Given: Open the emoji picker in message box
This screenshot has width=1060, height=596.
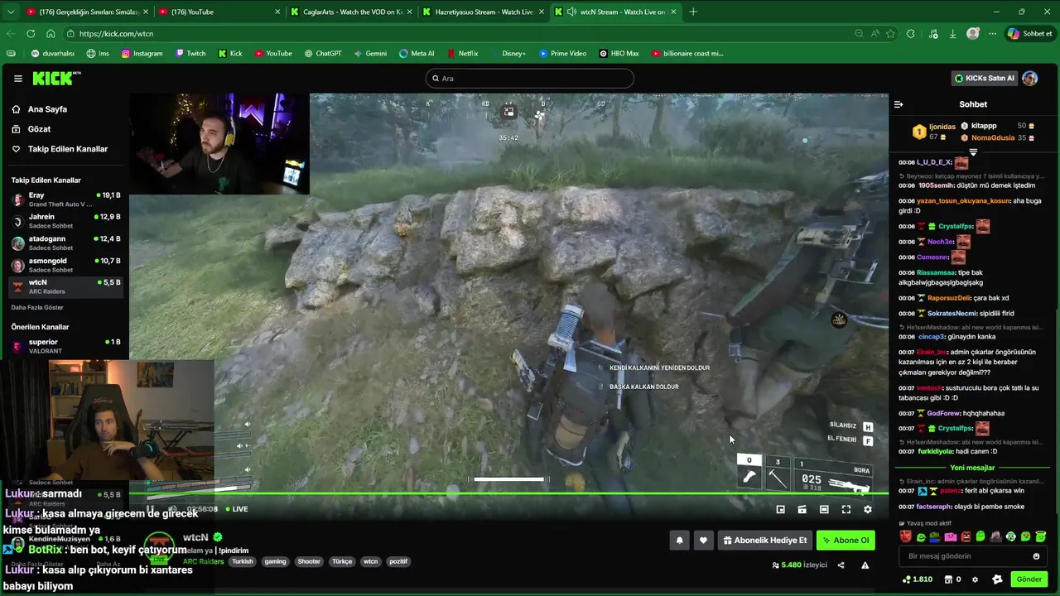Looking at the screenshot, I should pos(1035,556).
